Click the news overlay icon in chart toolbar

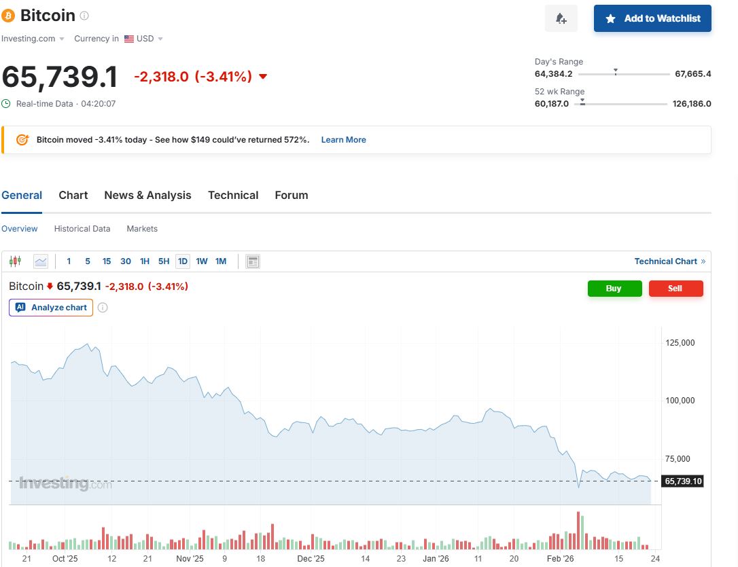coord(253,261)
